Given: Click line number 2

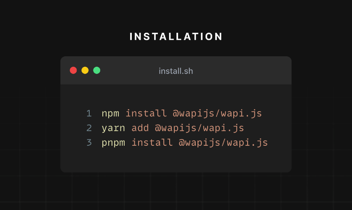Looking at the screenshot, I should tap(89, 128).
